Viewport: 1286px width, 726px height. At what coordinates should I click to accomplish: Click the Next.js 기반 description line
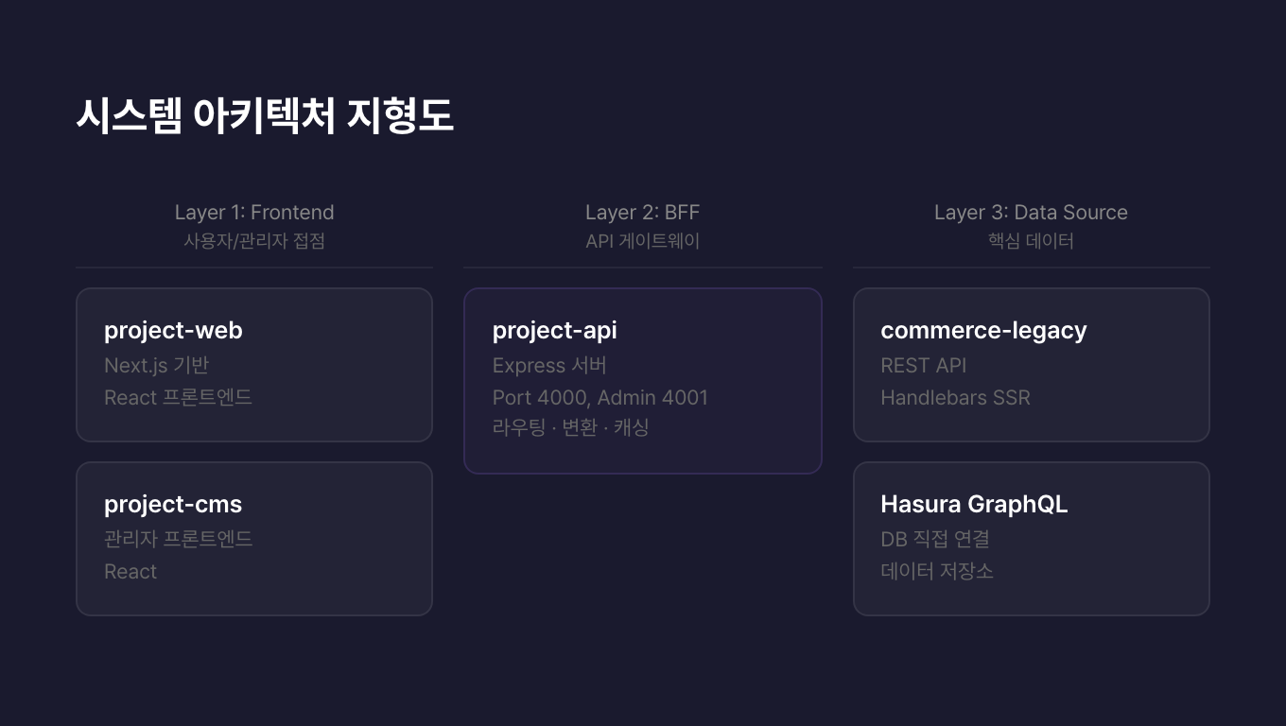[x=156, y=366]
